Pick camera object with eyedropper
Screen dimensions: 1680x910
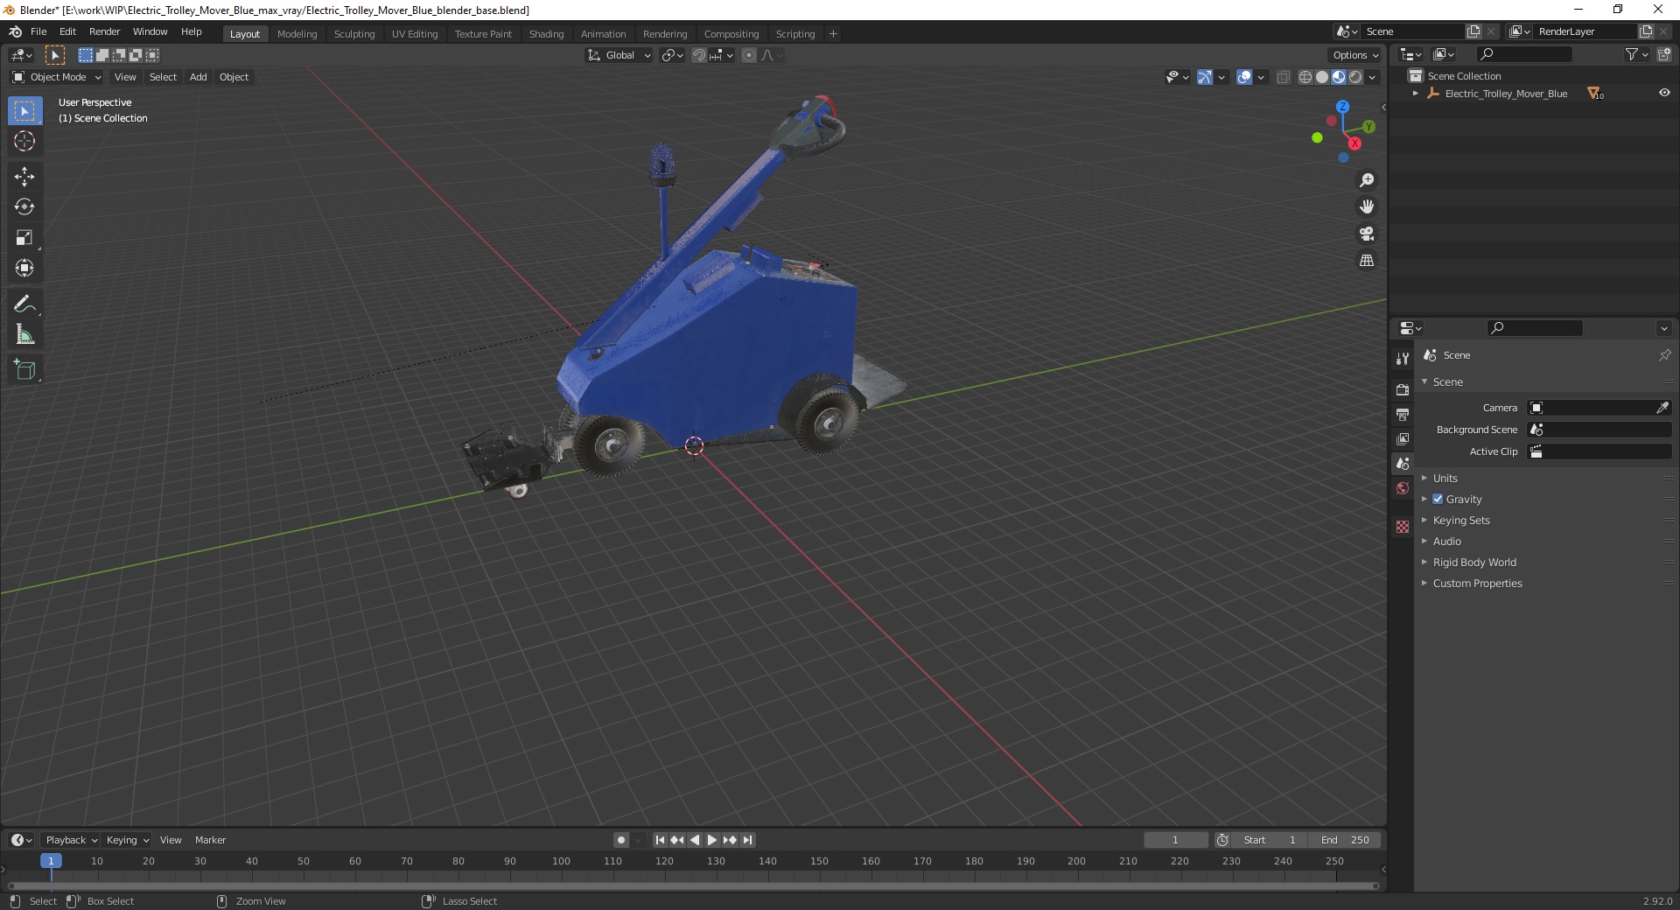coord(1662,408)
